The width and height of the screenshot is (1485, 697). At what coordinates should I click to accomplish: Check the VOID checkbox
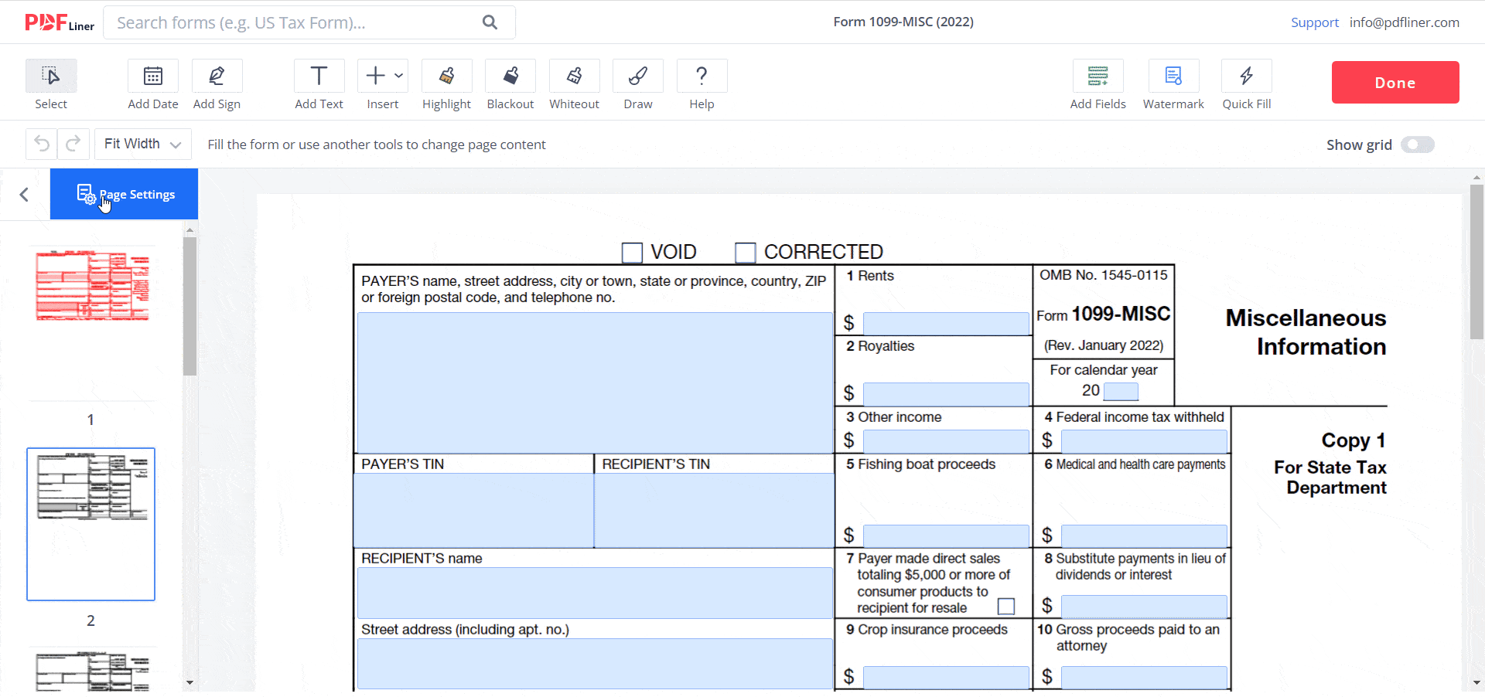pos(632,253)
